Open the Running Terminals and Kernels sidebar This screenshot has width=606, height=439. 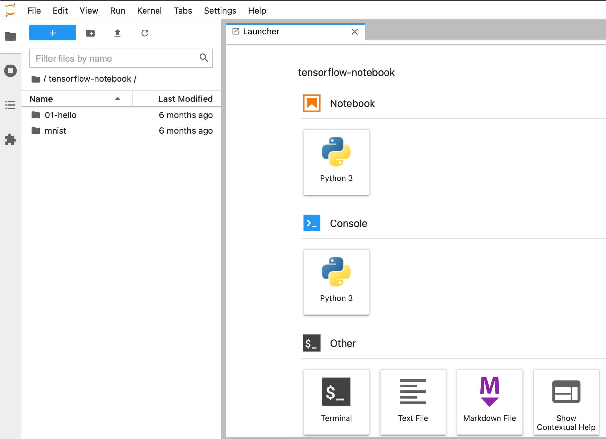tap(10, 71)
